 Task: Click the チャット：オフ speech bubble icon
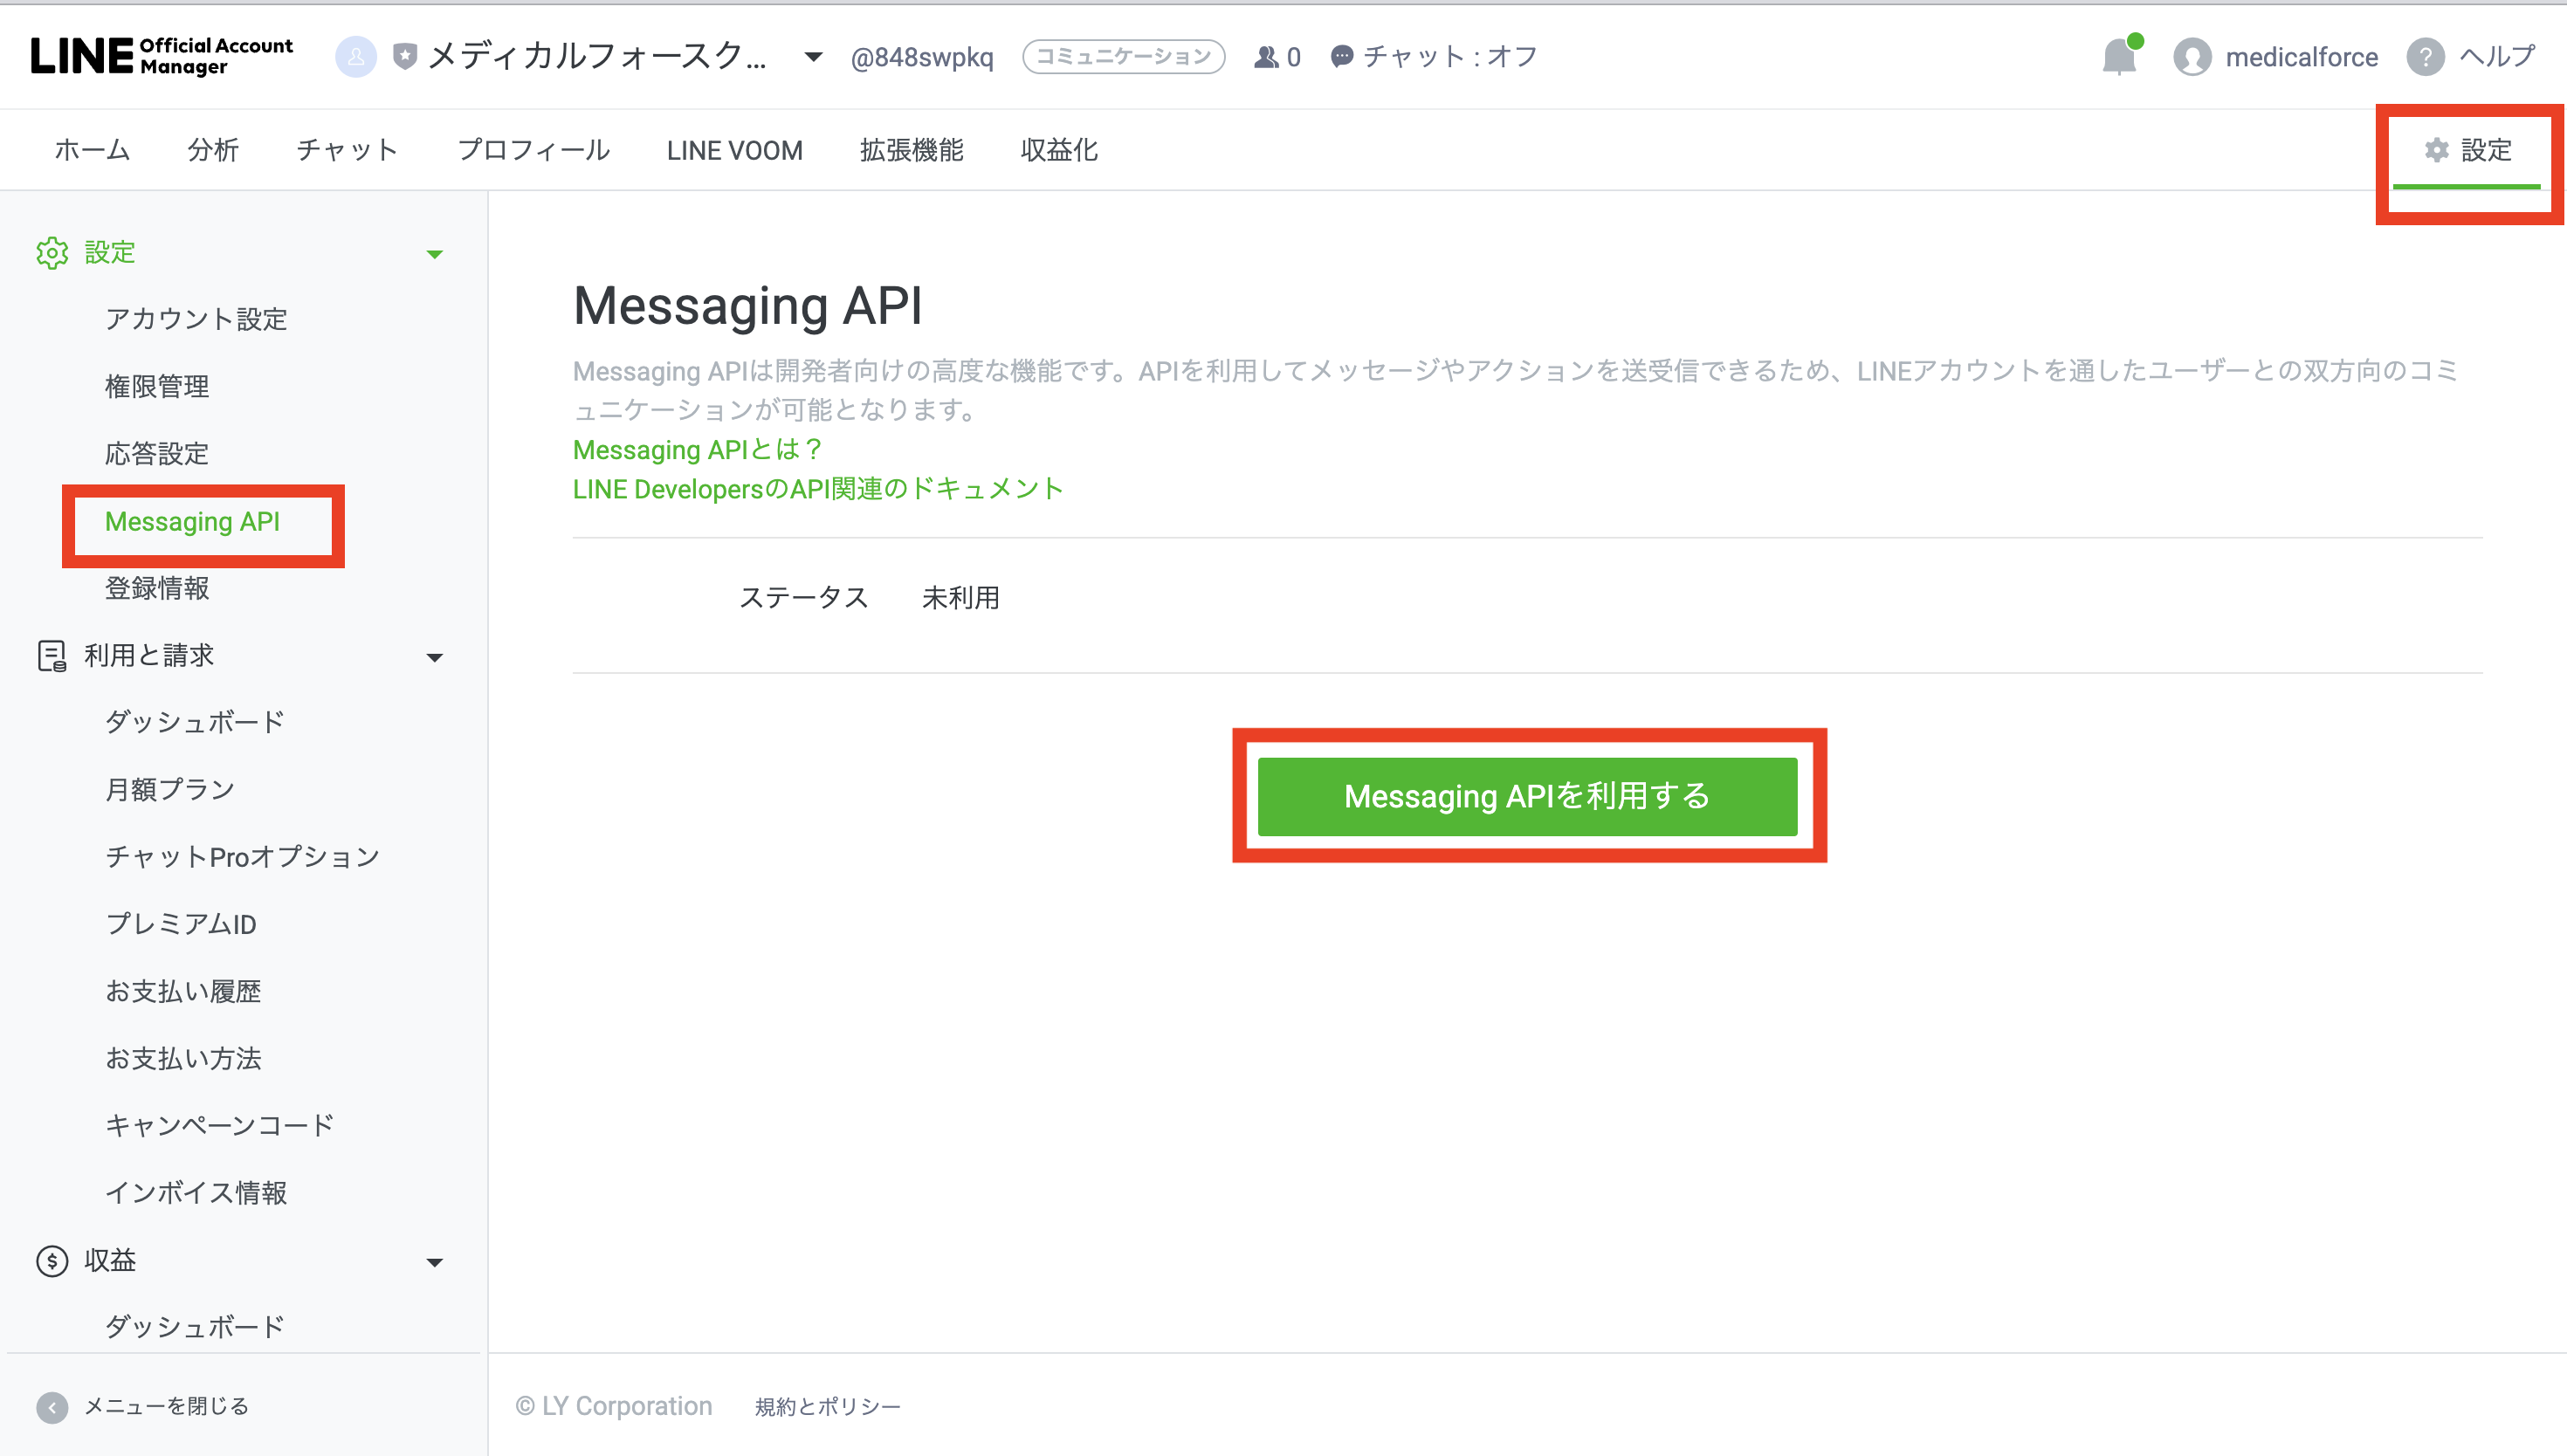(1341, 57)
